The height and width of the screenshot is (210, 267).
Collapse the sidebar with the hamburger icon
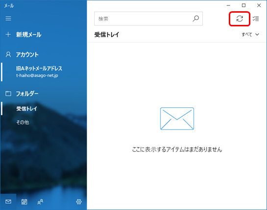click(8, 19)
